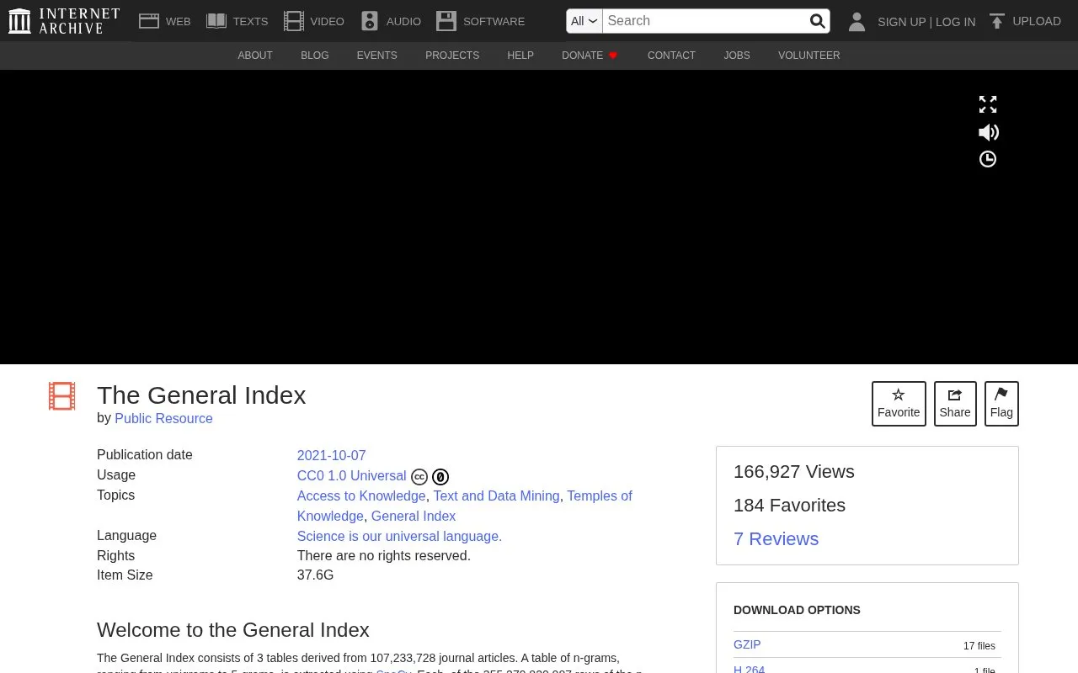
Task: Click the CC0 zero license icon
Action: tap(440, 477)
